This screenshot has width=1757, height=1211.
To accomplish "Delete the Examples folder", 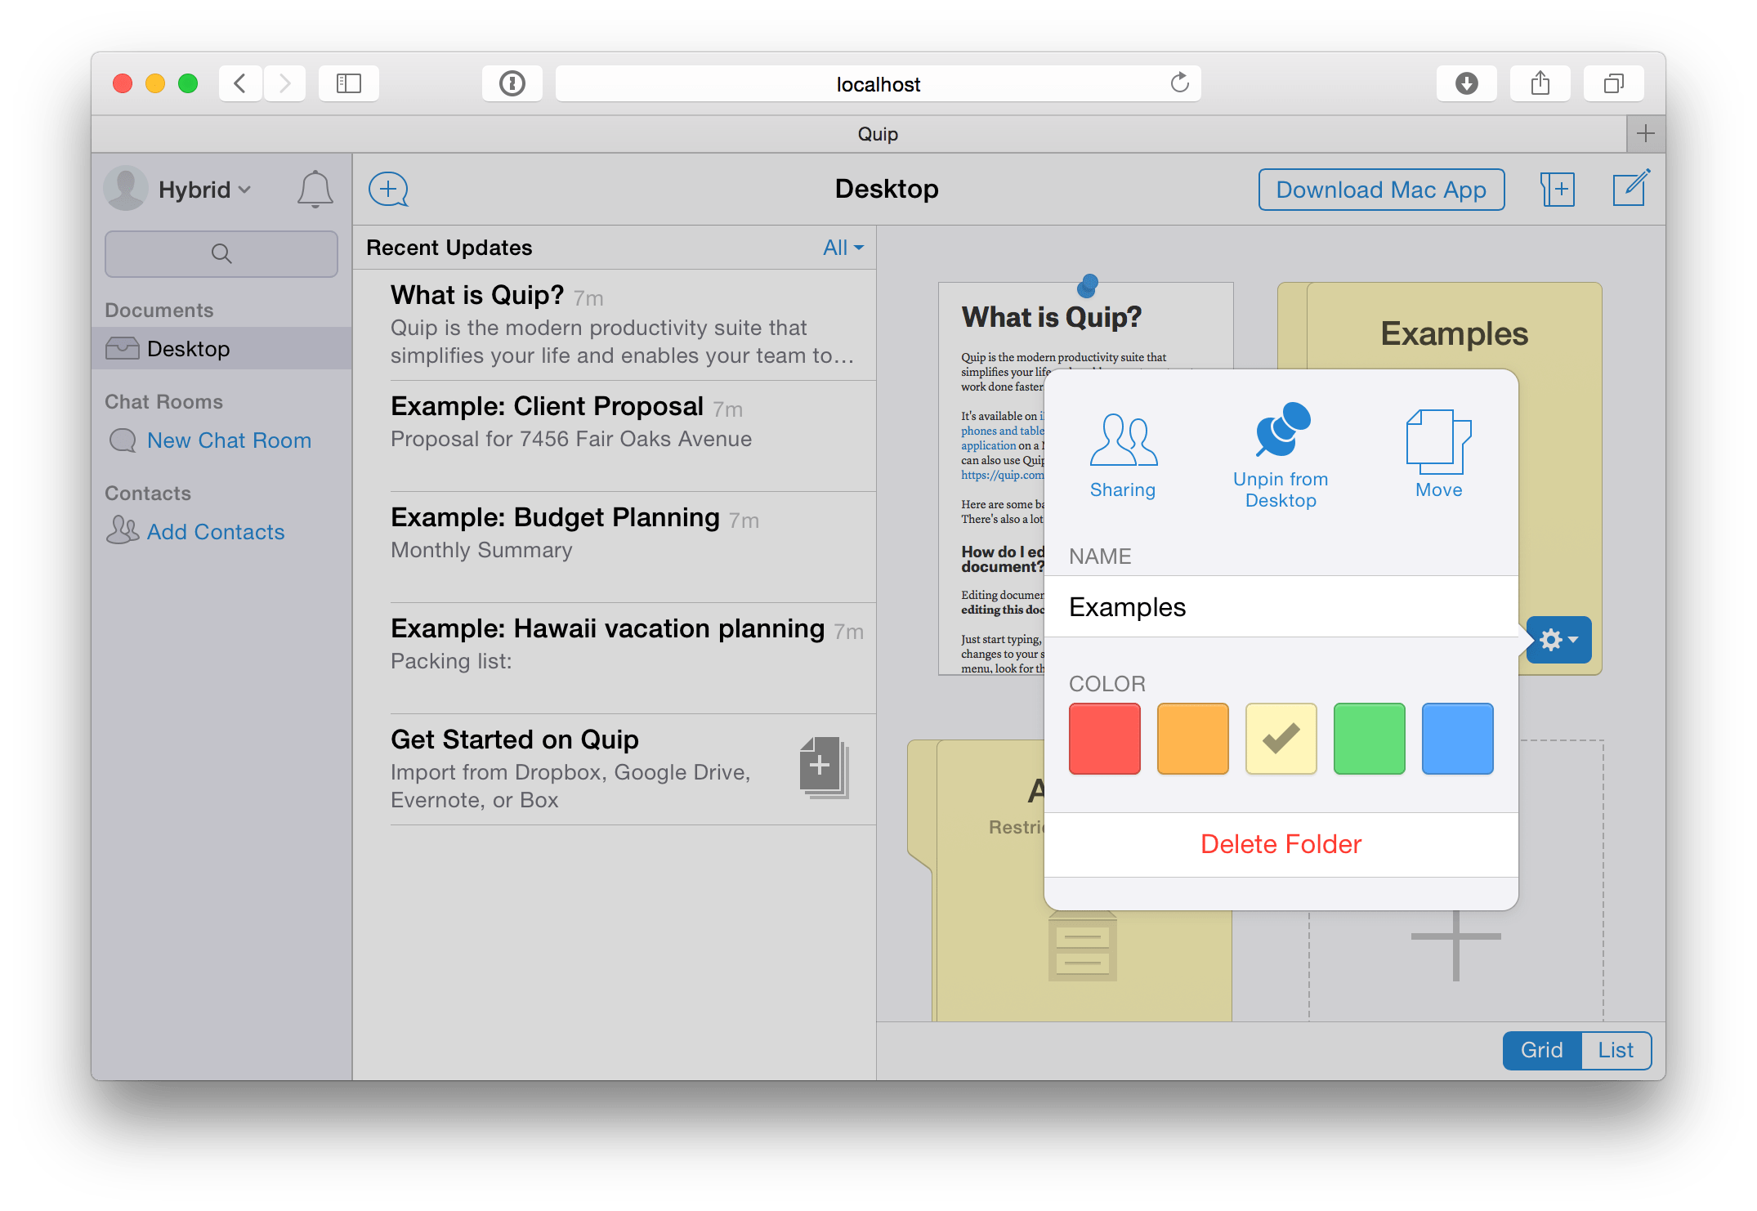I will click(x=1280, y=843).
